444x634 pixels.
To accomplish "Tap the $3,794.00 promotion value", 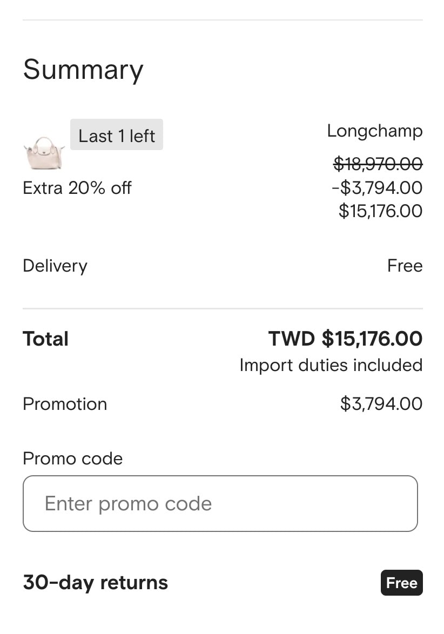I will (x=381, y=403).
